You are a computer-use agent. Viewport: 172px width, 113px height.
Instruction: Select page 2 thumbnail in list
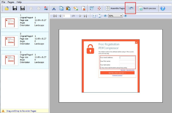(x=10, y=41)
